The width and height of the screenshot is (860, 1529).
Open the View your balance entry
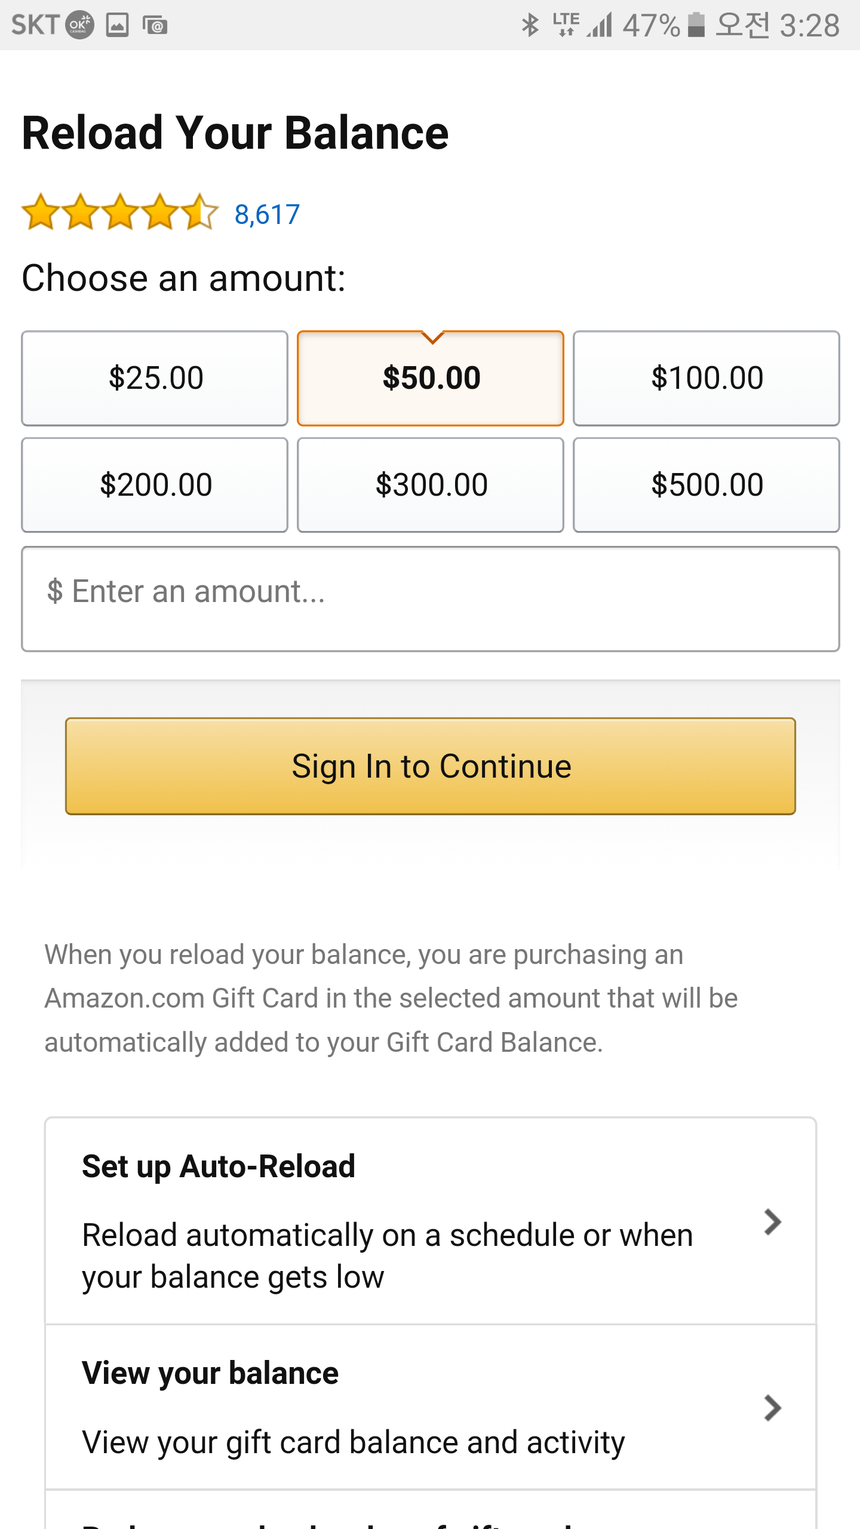(388, 1408)
